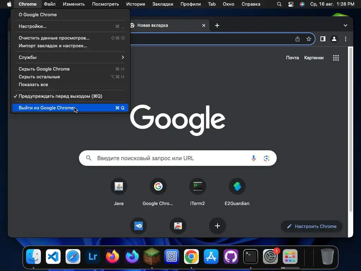Open Launchpad from the Dock
This screenshot has width=361, height=271.
tap(290, 257)
